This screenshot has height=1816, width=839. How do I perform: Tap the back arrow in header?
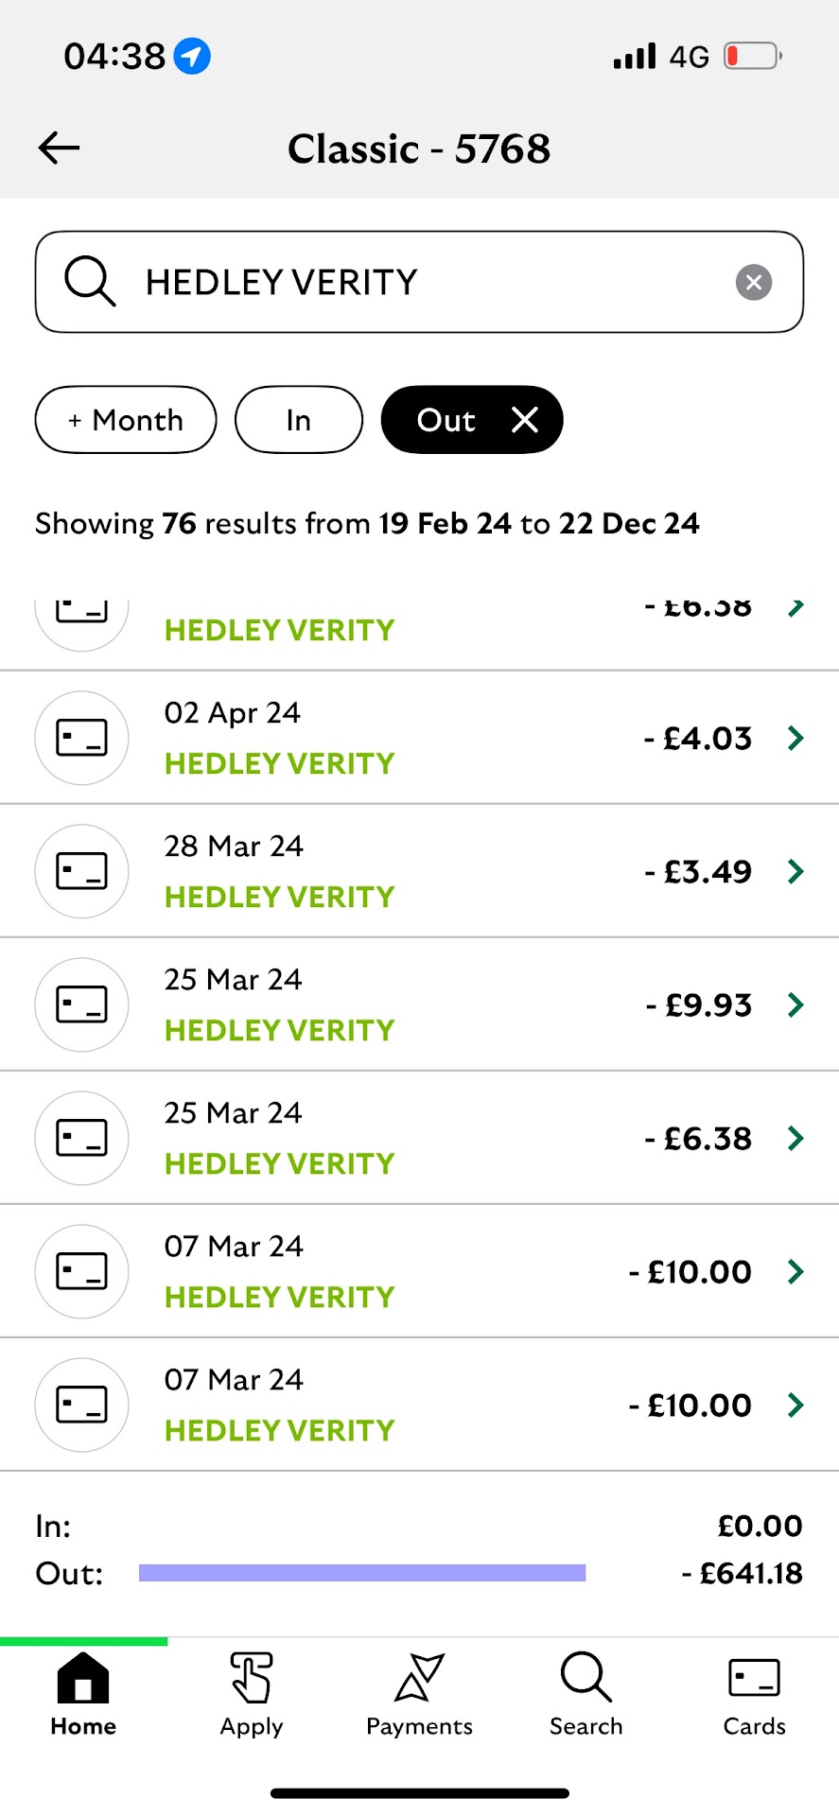coord(59,148)
